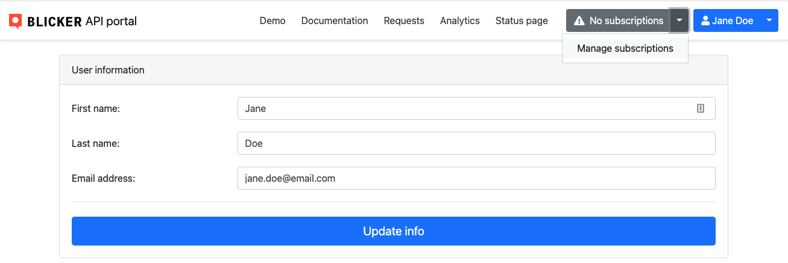The height and width of the screenshot is (263, 788).
Task: Select Manage subscriptions from the menu
Action: [625, 49]
